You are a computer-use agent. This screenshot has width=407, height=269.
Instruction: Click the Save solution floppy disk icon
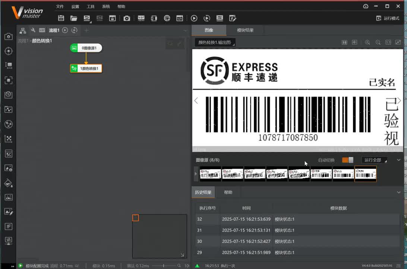tap(61, 18)
